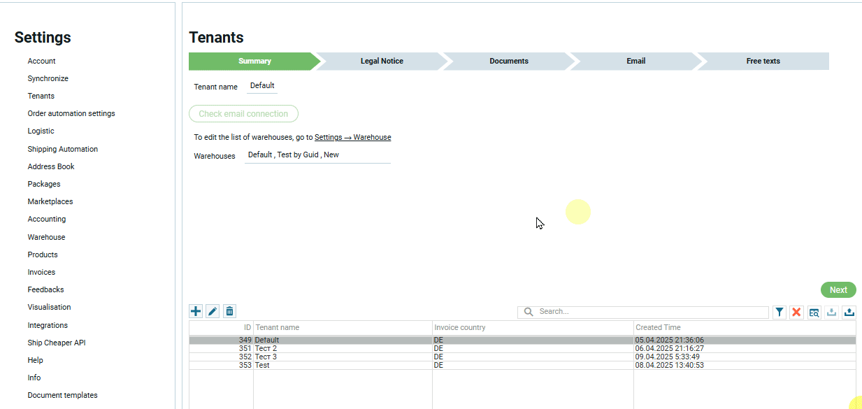Open the Documents step tab
Image resolution: width=862 pixels, height=409 pixels.
(508, 62)
